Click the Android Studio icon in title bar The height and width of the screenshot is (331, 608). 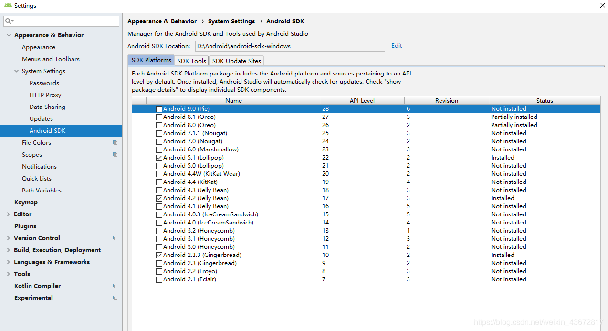click(x=8, y=5)
